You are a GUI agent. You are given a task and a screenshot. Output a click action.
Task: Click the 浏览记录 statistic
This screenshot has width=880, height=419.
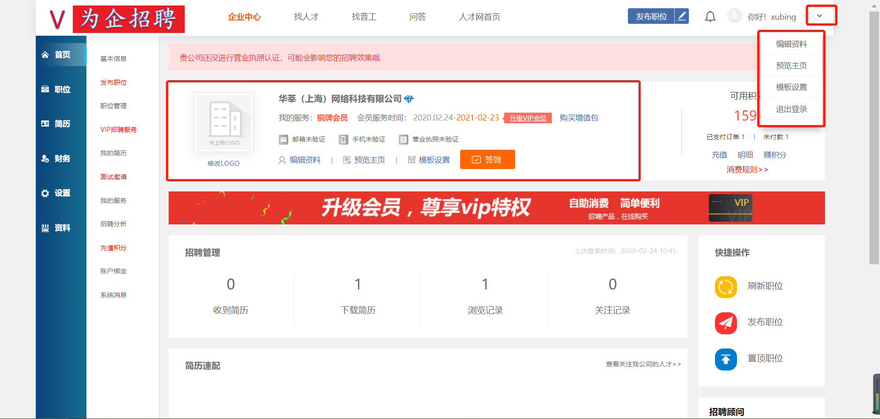tap(485, 296)
